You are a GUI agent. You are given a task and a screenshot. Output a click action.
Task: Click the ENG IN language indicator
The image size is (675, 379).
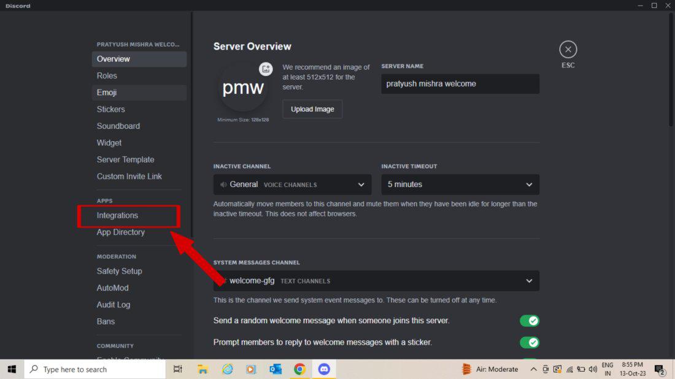tap(607, 369)
